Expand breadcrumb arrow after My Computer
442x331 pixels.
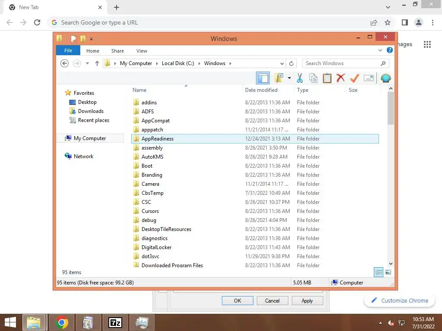(x=157, y=63)
